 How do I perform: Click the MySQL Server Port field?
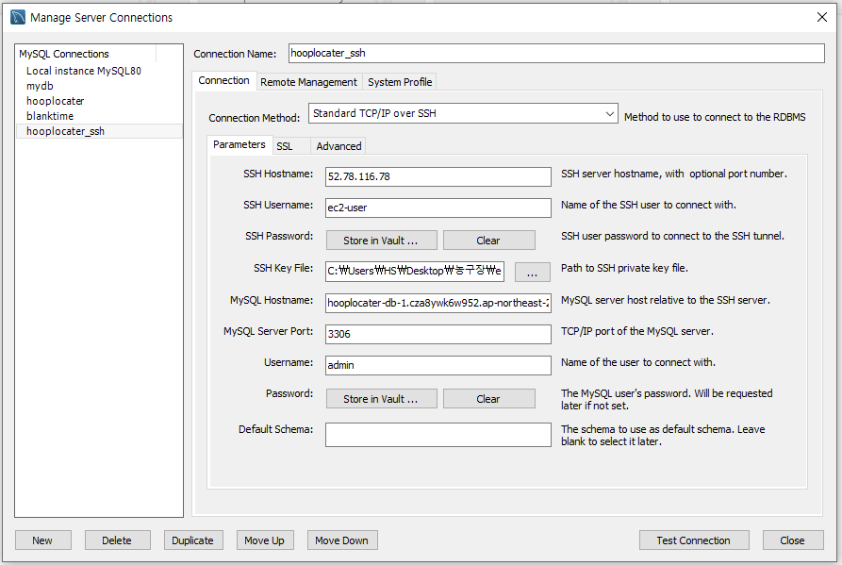pyautogui.click(x=438, y=334)
